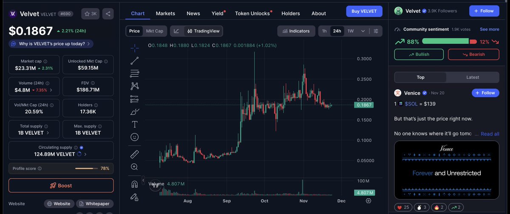Screen dimensions: 510x214
Task: Click the community sentiment 88% bar
Action: click(x=446, y=42)
